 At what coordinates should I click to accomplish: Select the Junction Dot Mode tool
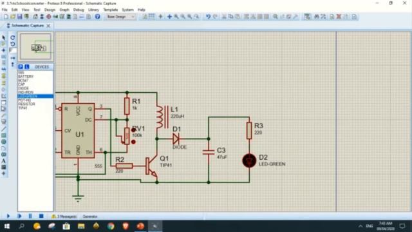click(x=4, y=50)
